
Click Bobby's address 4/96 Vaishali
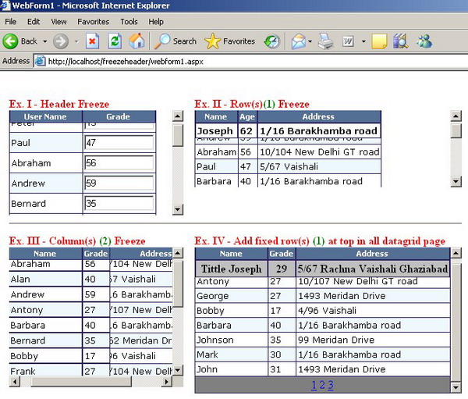coord(373,311)
